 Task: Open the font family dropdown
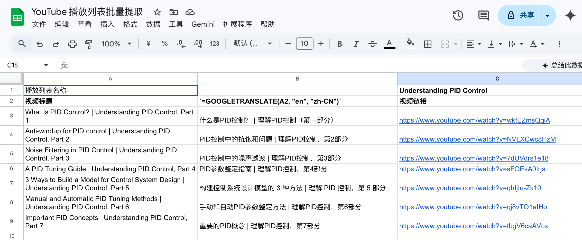point(252,44)
